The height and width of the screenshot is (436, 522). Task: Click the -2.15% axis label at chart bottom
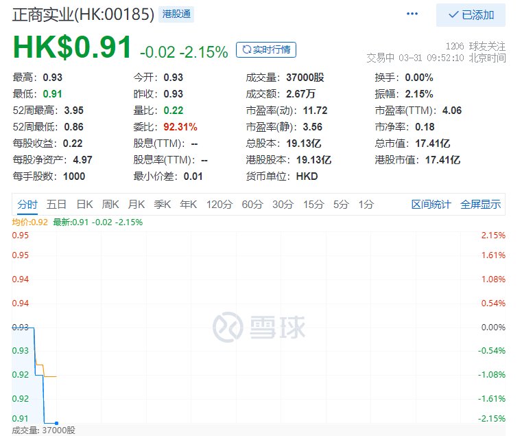(x=492, y=419)
